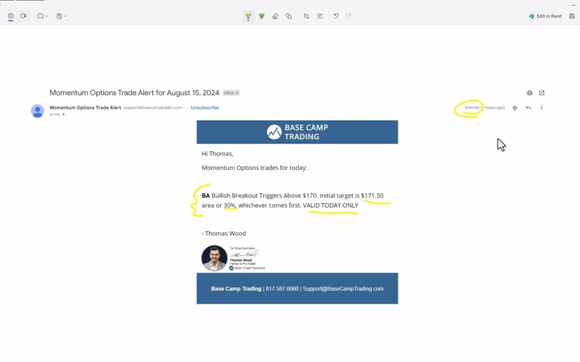Open the Text actions tool
Image resolution: width=580 pixels, height=362 pixels.
click(320, 16)
